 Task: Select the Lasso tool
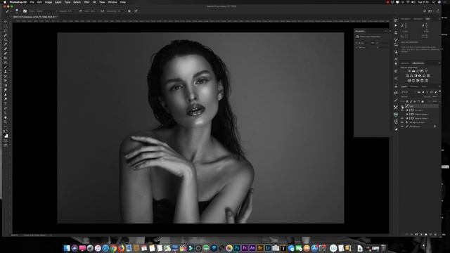[6, 30]
